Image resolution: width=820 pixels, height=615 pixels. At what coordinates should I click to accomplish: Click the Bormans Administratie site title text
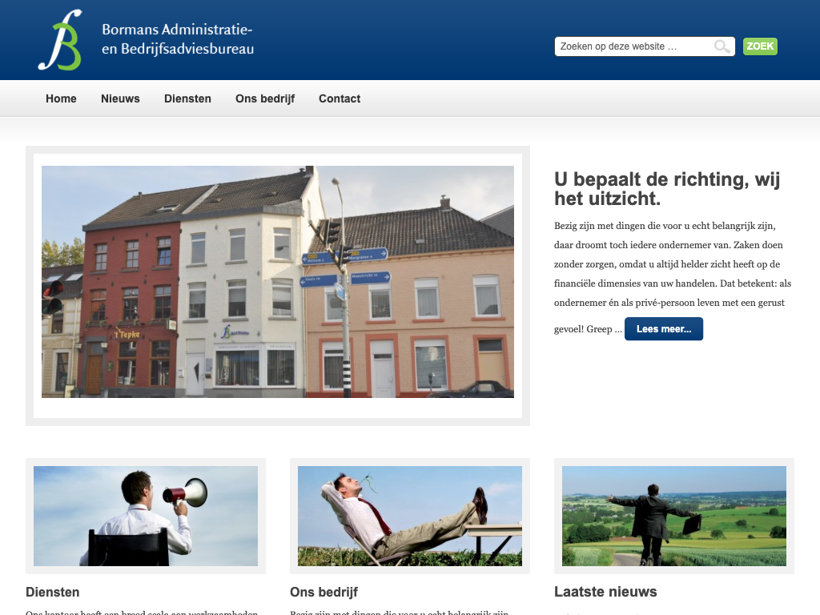point(178,39)
